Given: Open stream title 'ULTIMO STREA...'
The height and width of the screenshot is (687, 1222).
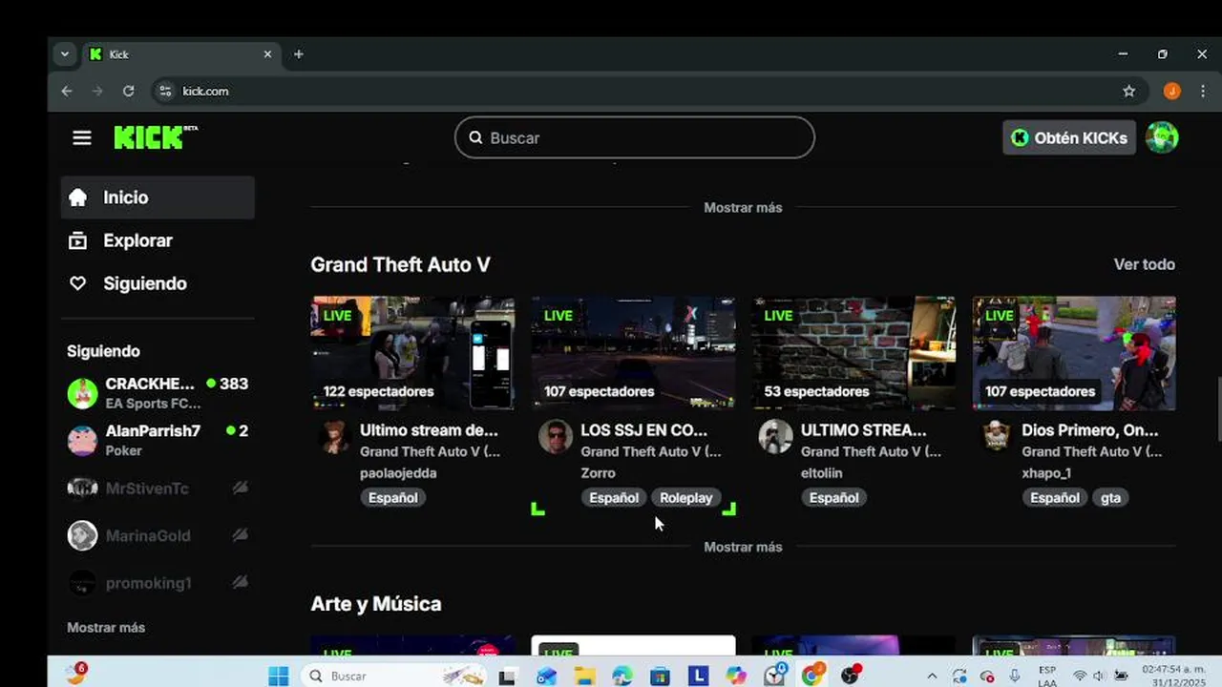Looking at the screenshot, I should (x=863, y=430).
